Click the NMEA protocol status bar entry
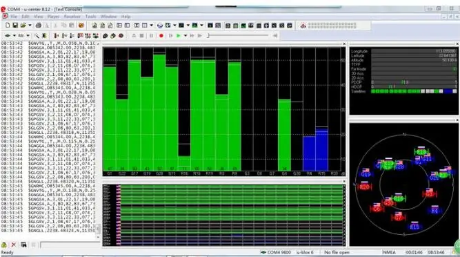 (x=389, y=252)
